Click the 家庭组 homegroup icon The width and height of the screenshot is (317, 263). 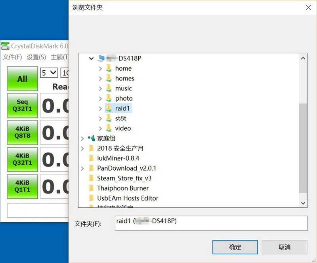coord(90,139)
